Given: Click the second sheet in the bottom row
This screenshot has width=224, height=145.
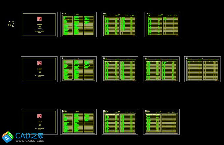Looking at the screenshot, I should pyautogui.click(x=78, y=122).
